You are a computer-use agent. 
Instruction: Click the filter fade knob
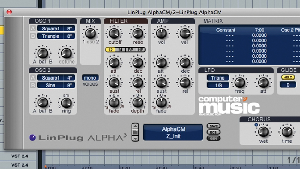[114, 103]
